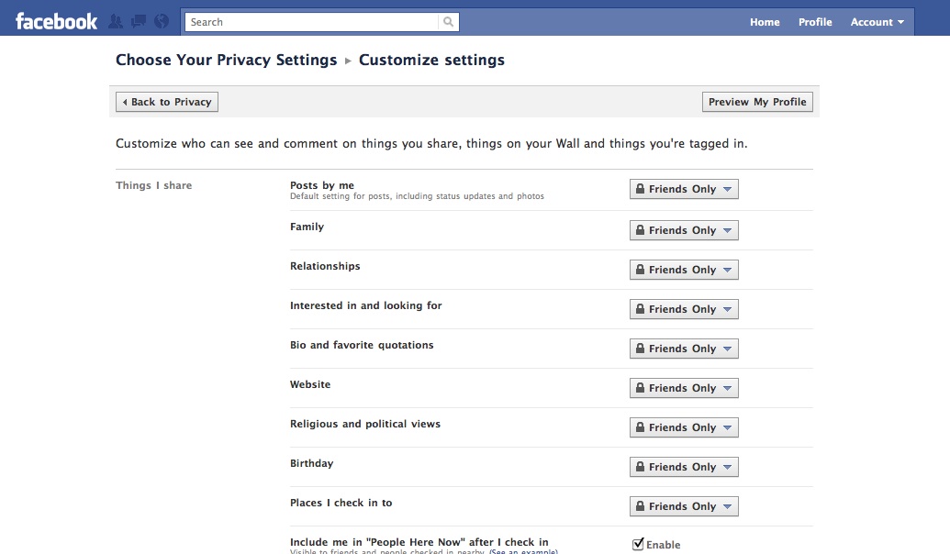The width and height of the screenshot is (950, 554).
Task: Open the Family privacy dropdown
Action: pyautogui.click(x=684, y=230)
